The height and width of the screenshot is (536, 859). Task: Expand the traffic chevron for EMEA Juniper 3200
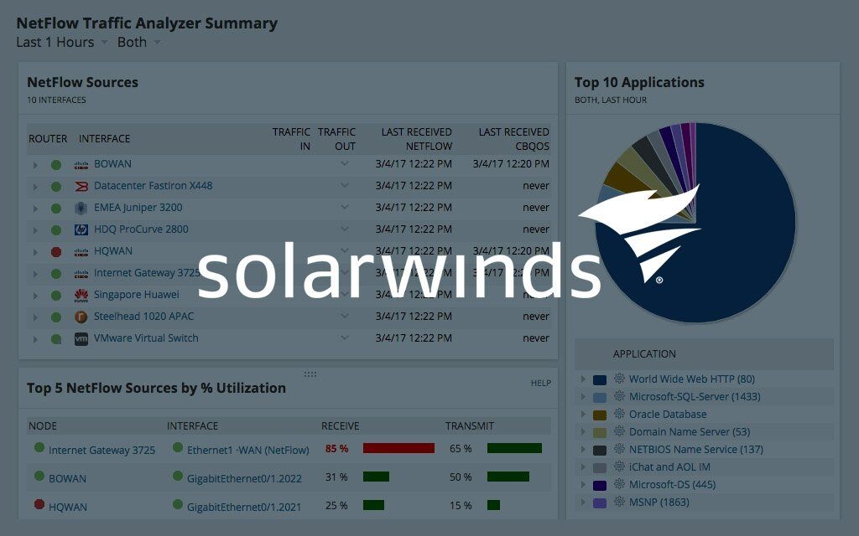[x=344, y=207]
